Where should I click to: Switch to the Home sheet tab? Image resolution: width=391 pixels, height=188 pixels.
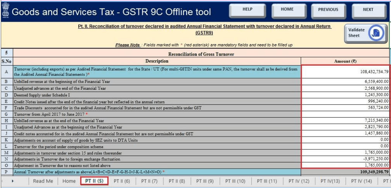click(x=69, y=181)
